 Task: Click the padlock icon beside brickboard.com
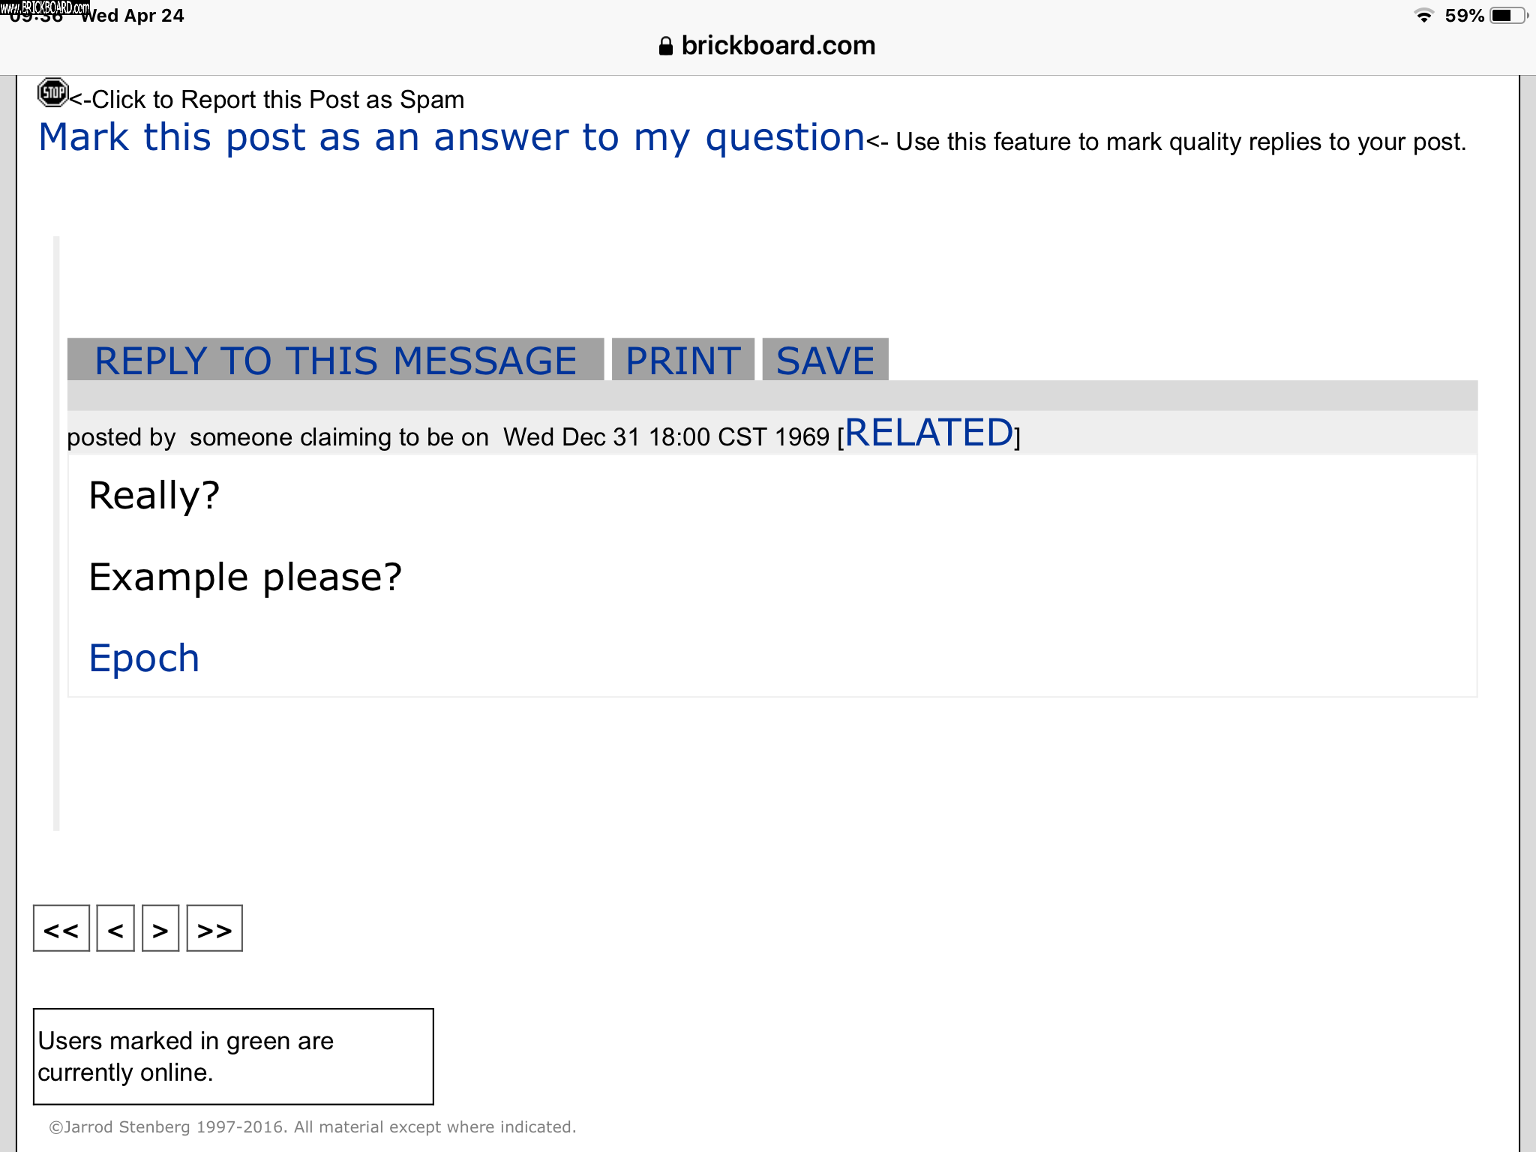[665, 46]
